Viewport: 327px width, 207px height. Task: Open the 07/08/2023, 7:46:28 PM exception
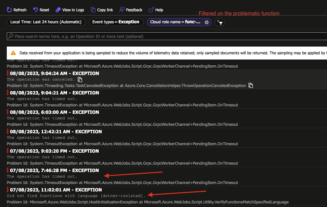tap(54, 170)
